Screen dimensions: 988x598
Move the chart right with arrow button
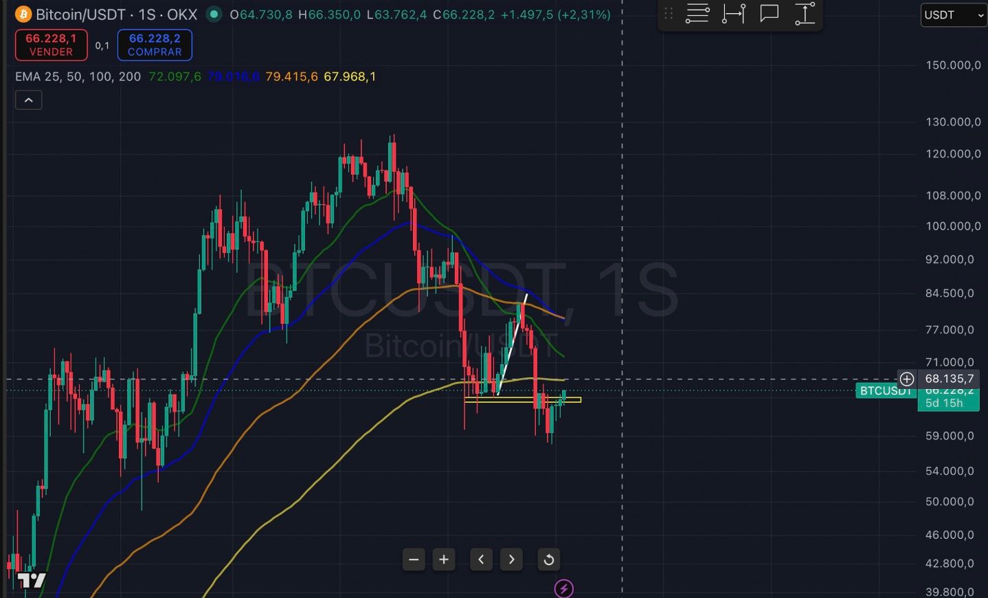(x=511, y=560)
